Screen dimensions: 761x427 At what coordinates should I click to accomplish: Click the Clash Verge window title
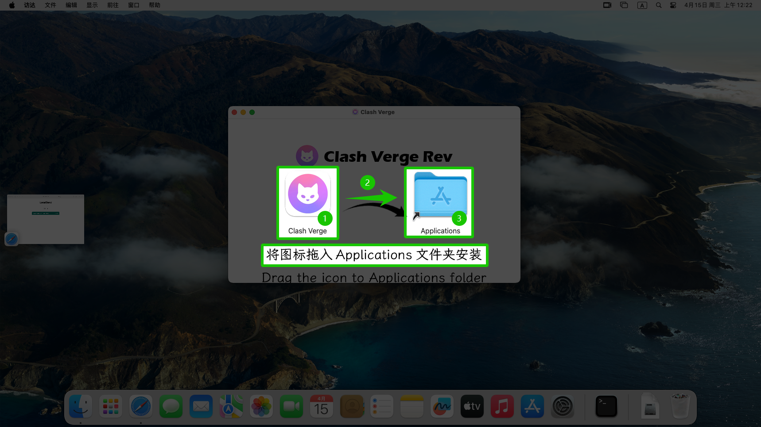377,112
